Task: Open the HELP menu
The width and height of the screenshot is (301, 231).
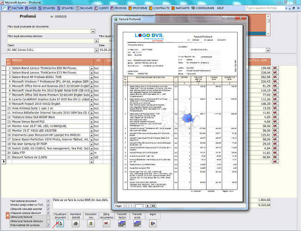Action: click(x=220, y=8)
